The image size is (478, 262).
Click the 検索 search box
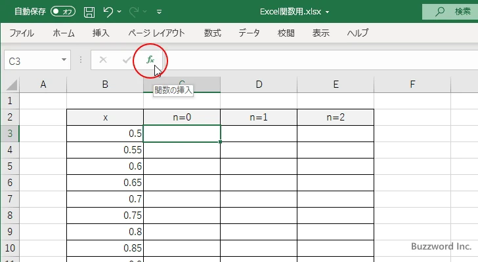point(450,12)
